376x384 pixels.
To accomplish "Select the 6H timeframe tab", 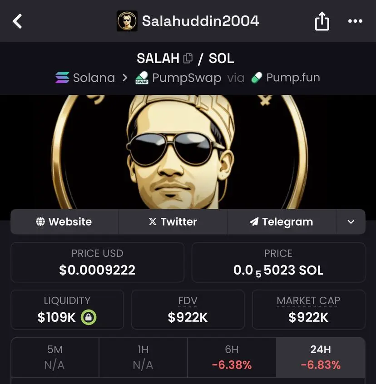I will click(x=232, y=357).
